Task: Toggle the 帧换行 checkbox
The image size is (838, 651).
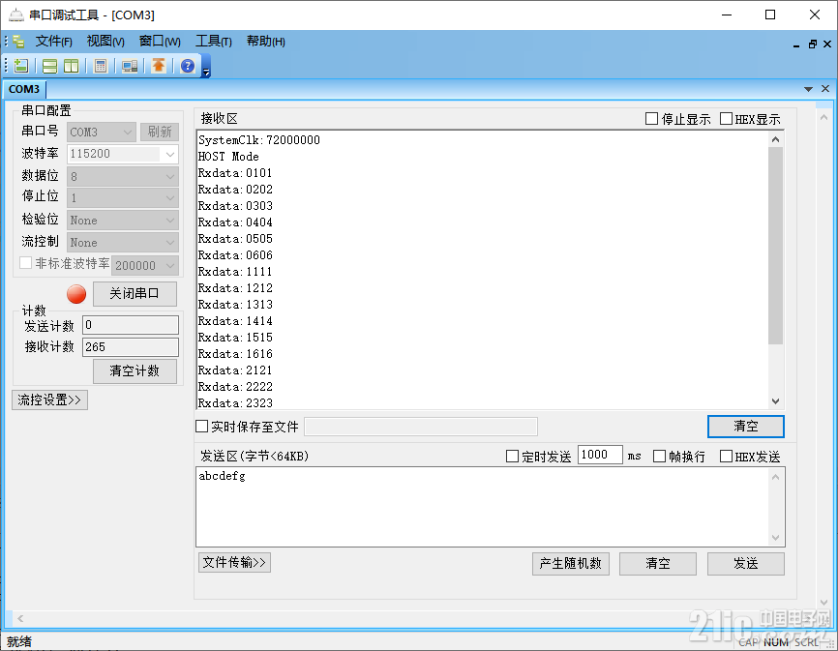Action: (660, 456)
